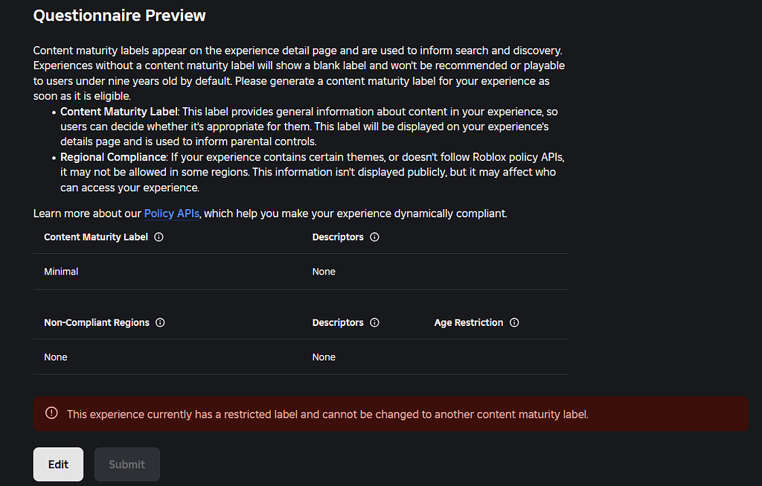Click the Content Maturity Label info icon
This screenshot has width=762, height=486.
[x=159, y=237]
